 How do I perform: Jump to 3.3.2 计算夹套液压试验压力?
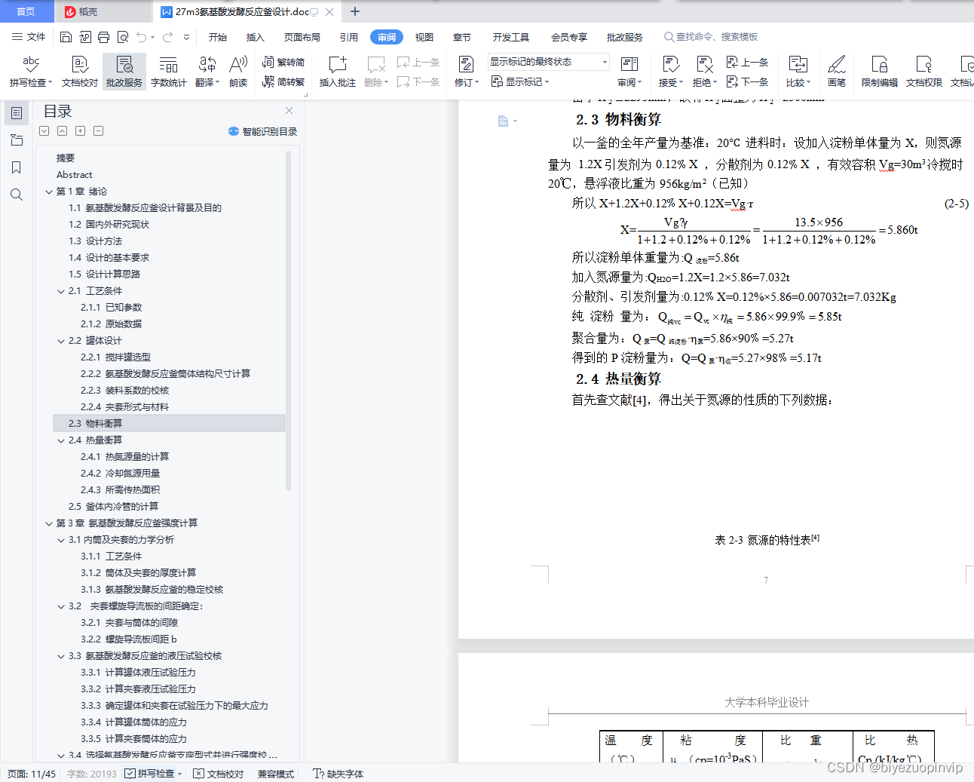tap(138, 689)
